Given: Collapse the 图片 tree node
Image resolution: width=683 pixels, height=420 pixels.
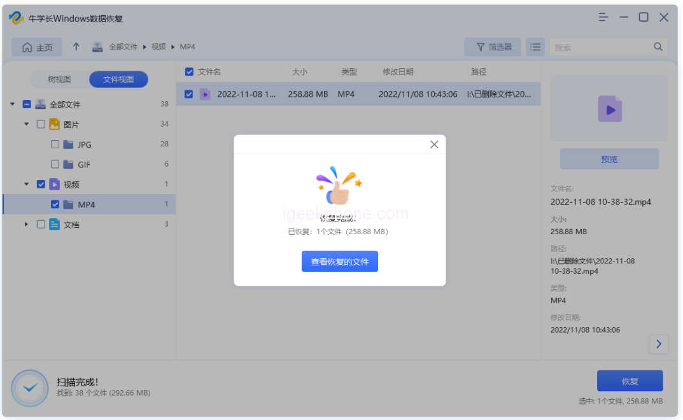Looking at the screenshot, I should click(x=27, y=125).
